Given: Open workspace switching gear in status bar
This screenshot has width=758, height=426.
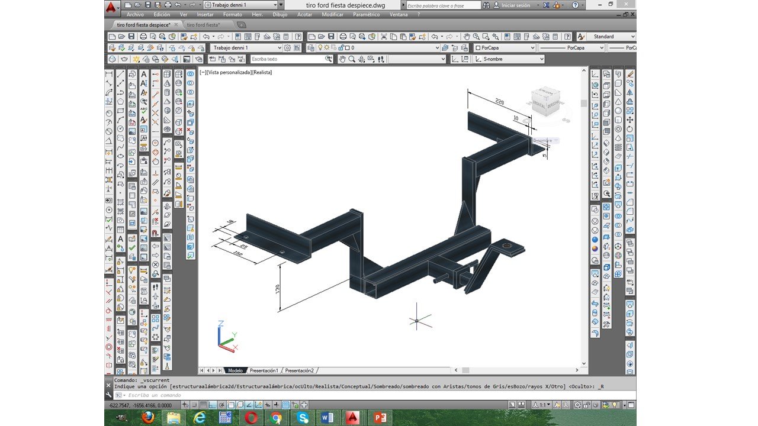Looking at the screenshot, I should pos(577,405).
